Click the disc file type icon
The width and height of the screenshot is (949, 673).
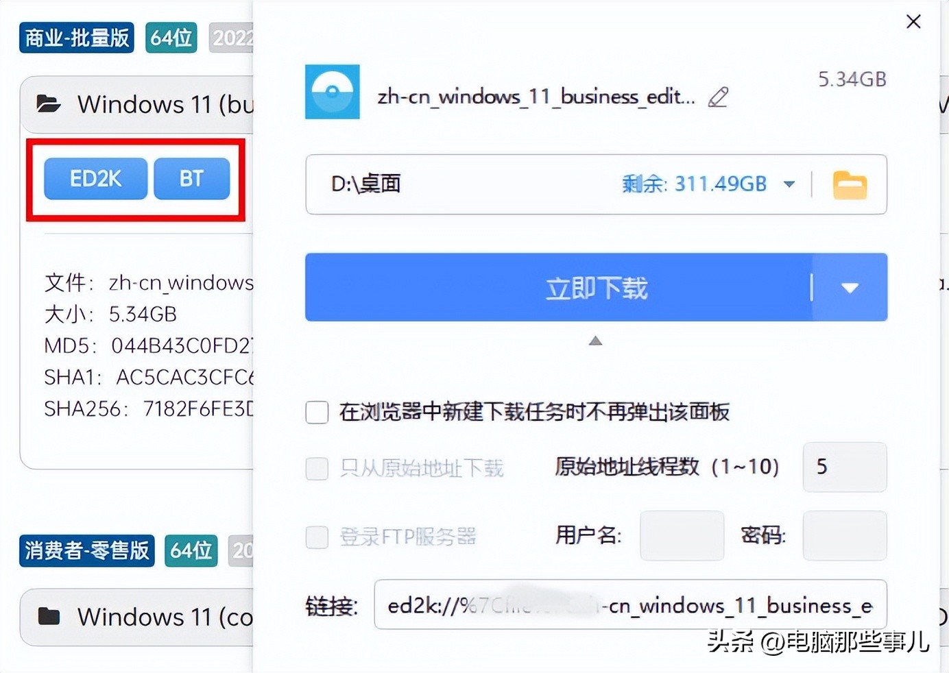click(333, 92)
